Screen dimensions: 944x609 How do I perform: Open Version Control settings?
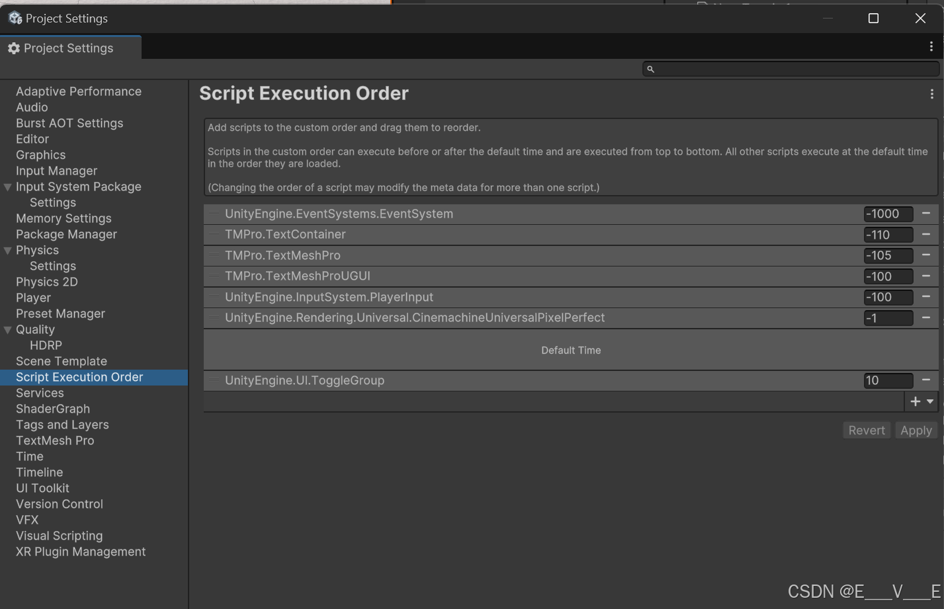pos(60,504)
